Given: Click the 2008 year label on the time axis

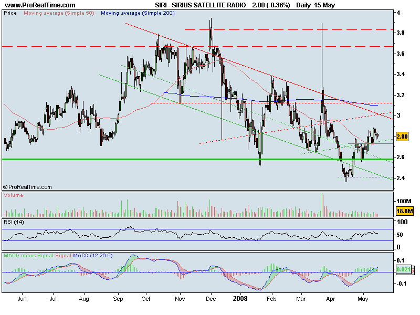Looking at the screenshot, I should 240,299.
